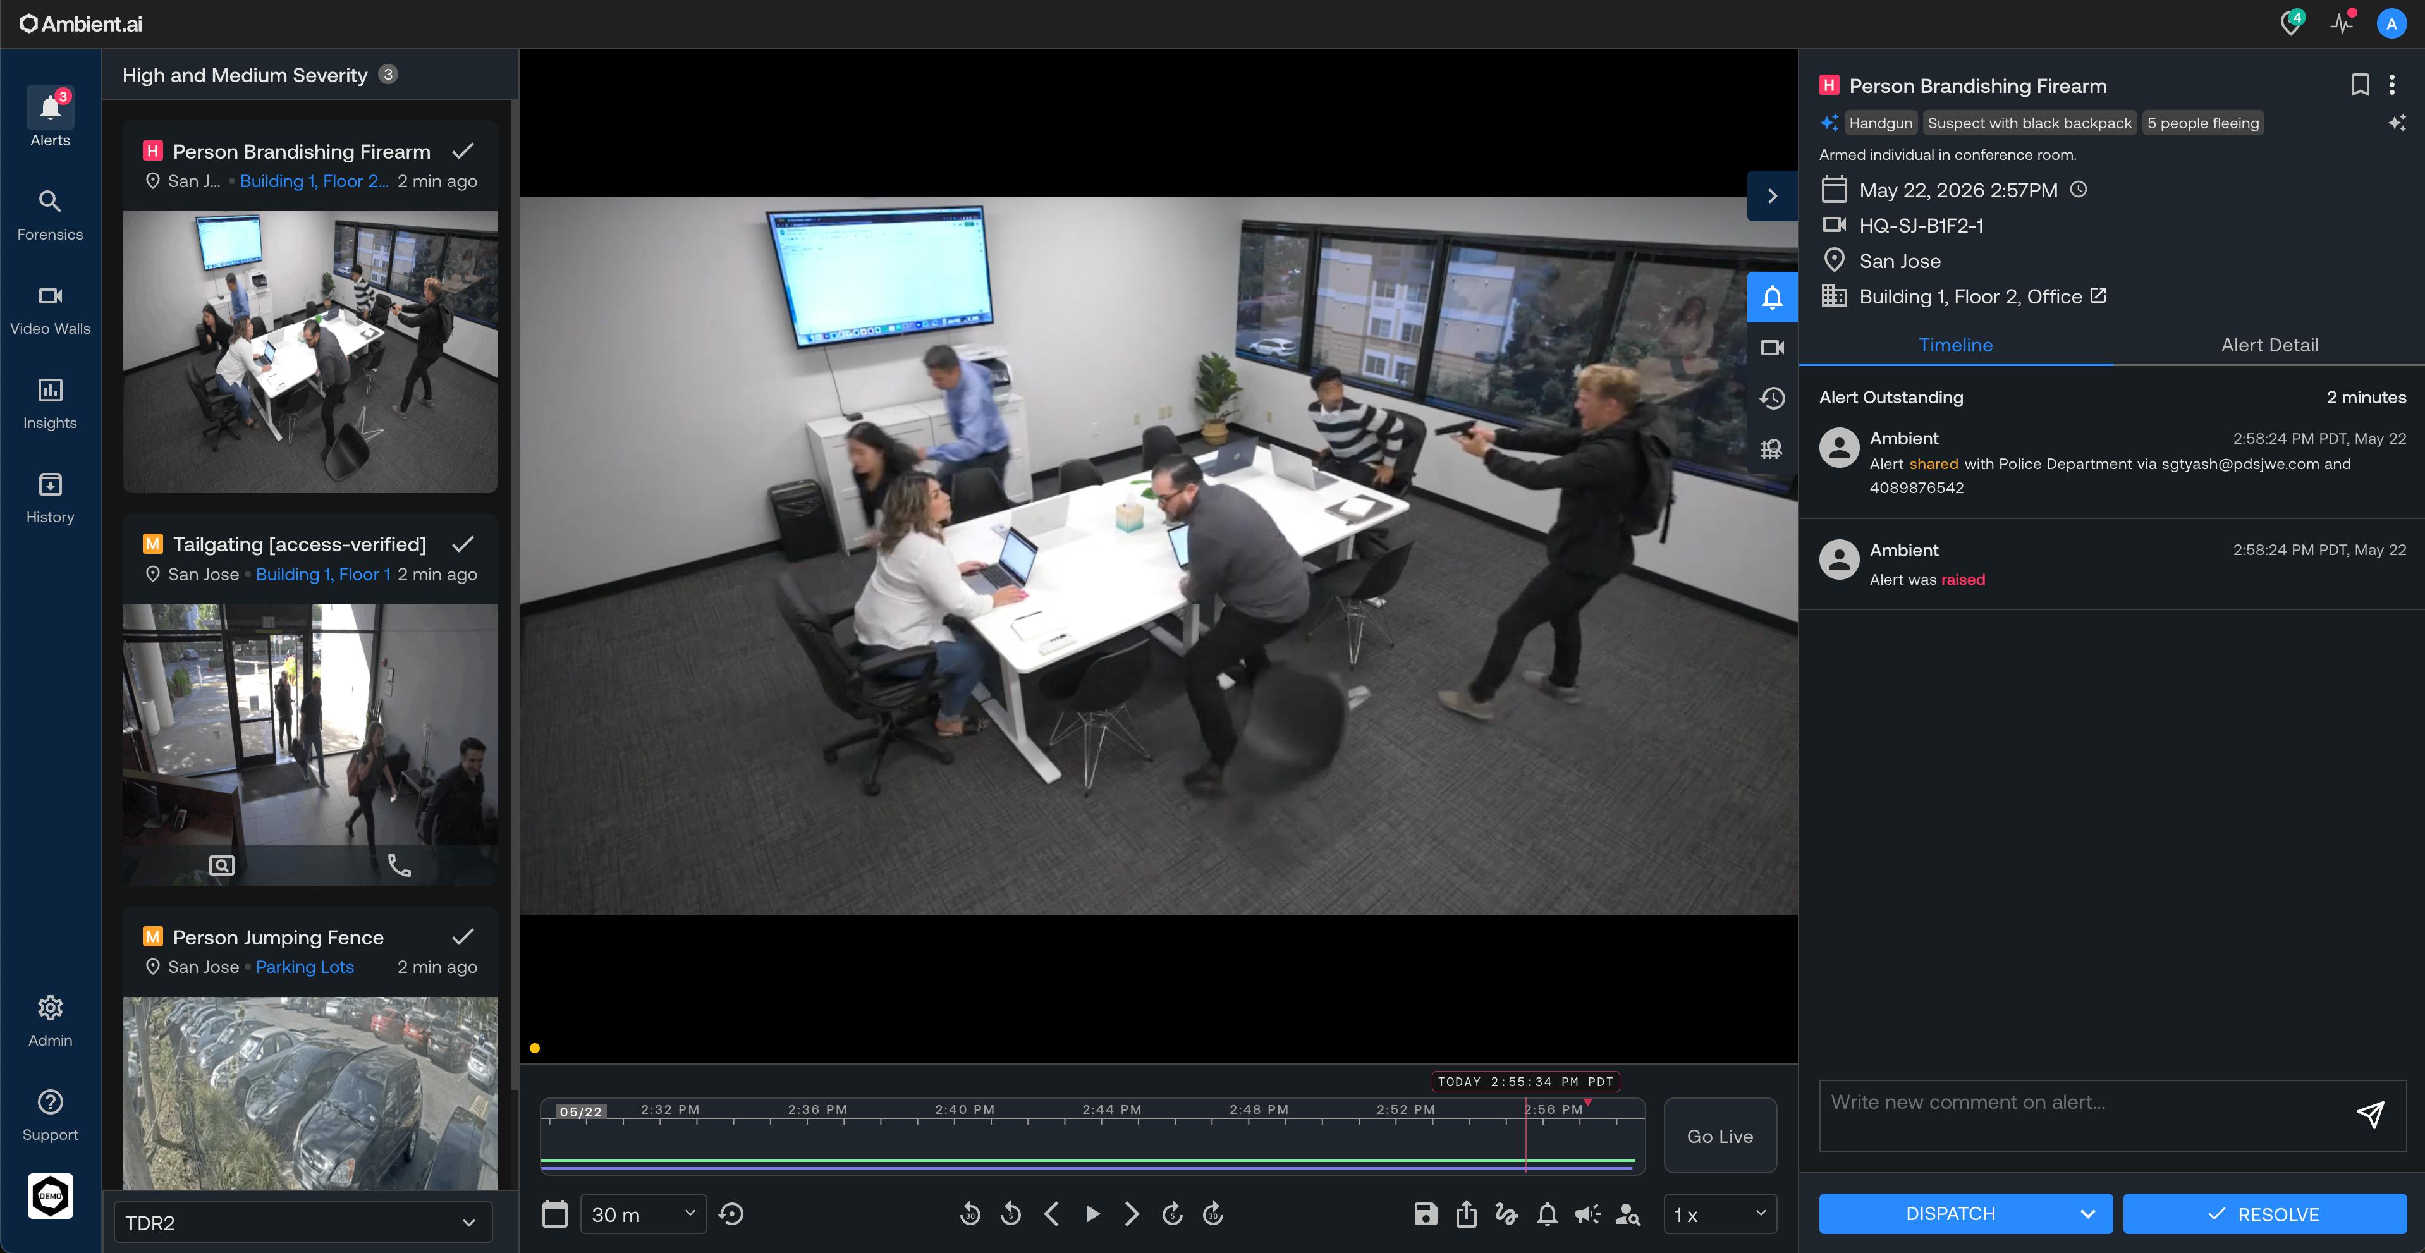Click the red alert marker on timeline
Image resolution: width=2425 pixels, height=1253 pixels.
point(1588,1103)
